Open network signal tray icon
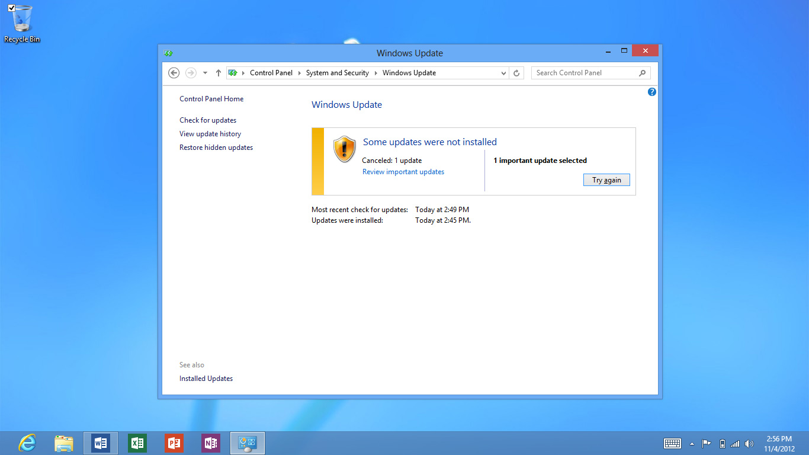This screenshot has width=809, height=455. (x=735, y=444)
